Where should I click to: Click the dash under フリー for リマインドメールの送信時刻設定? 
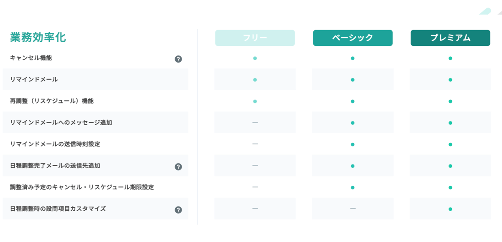coord(255,144)
